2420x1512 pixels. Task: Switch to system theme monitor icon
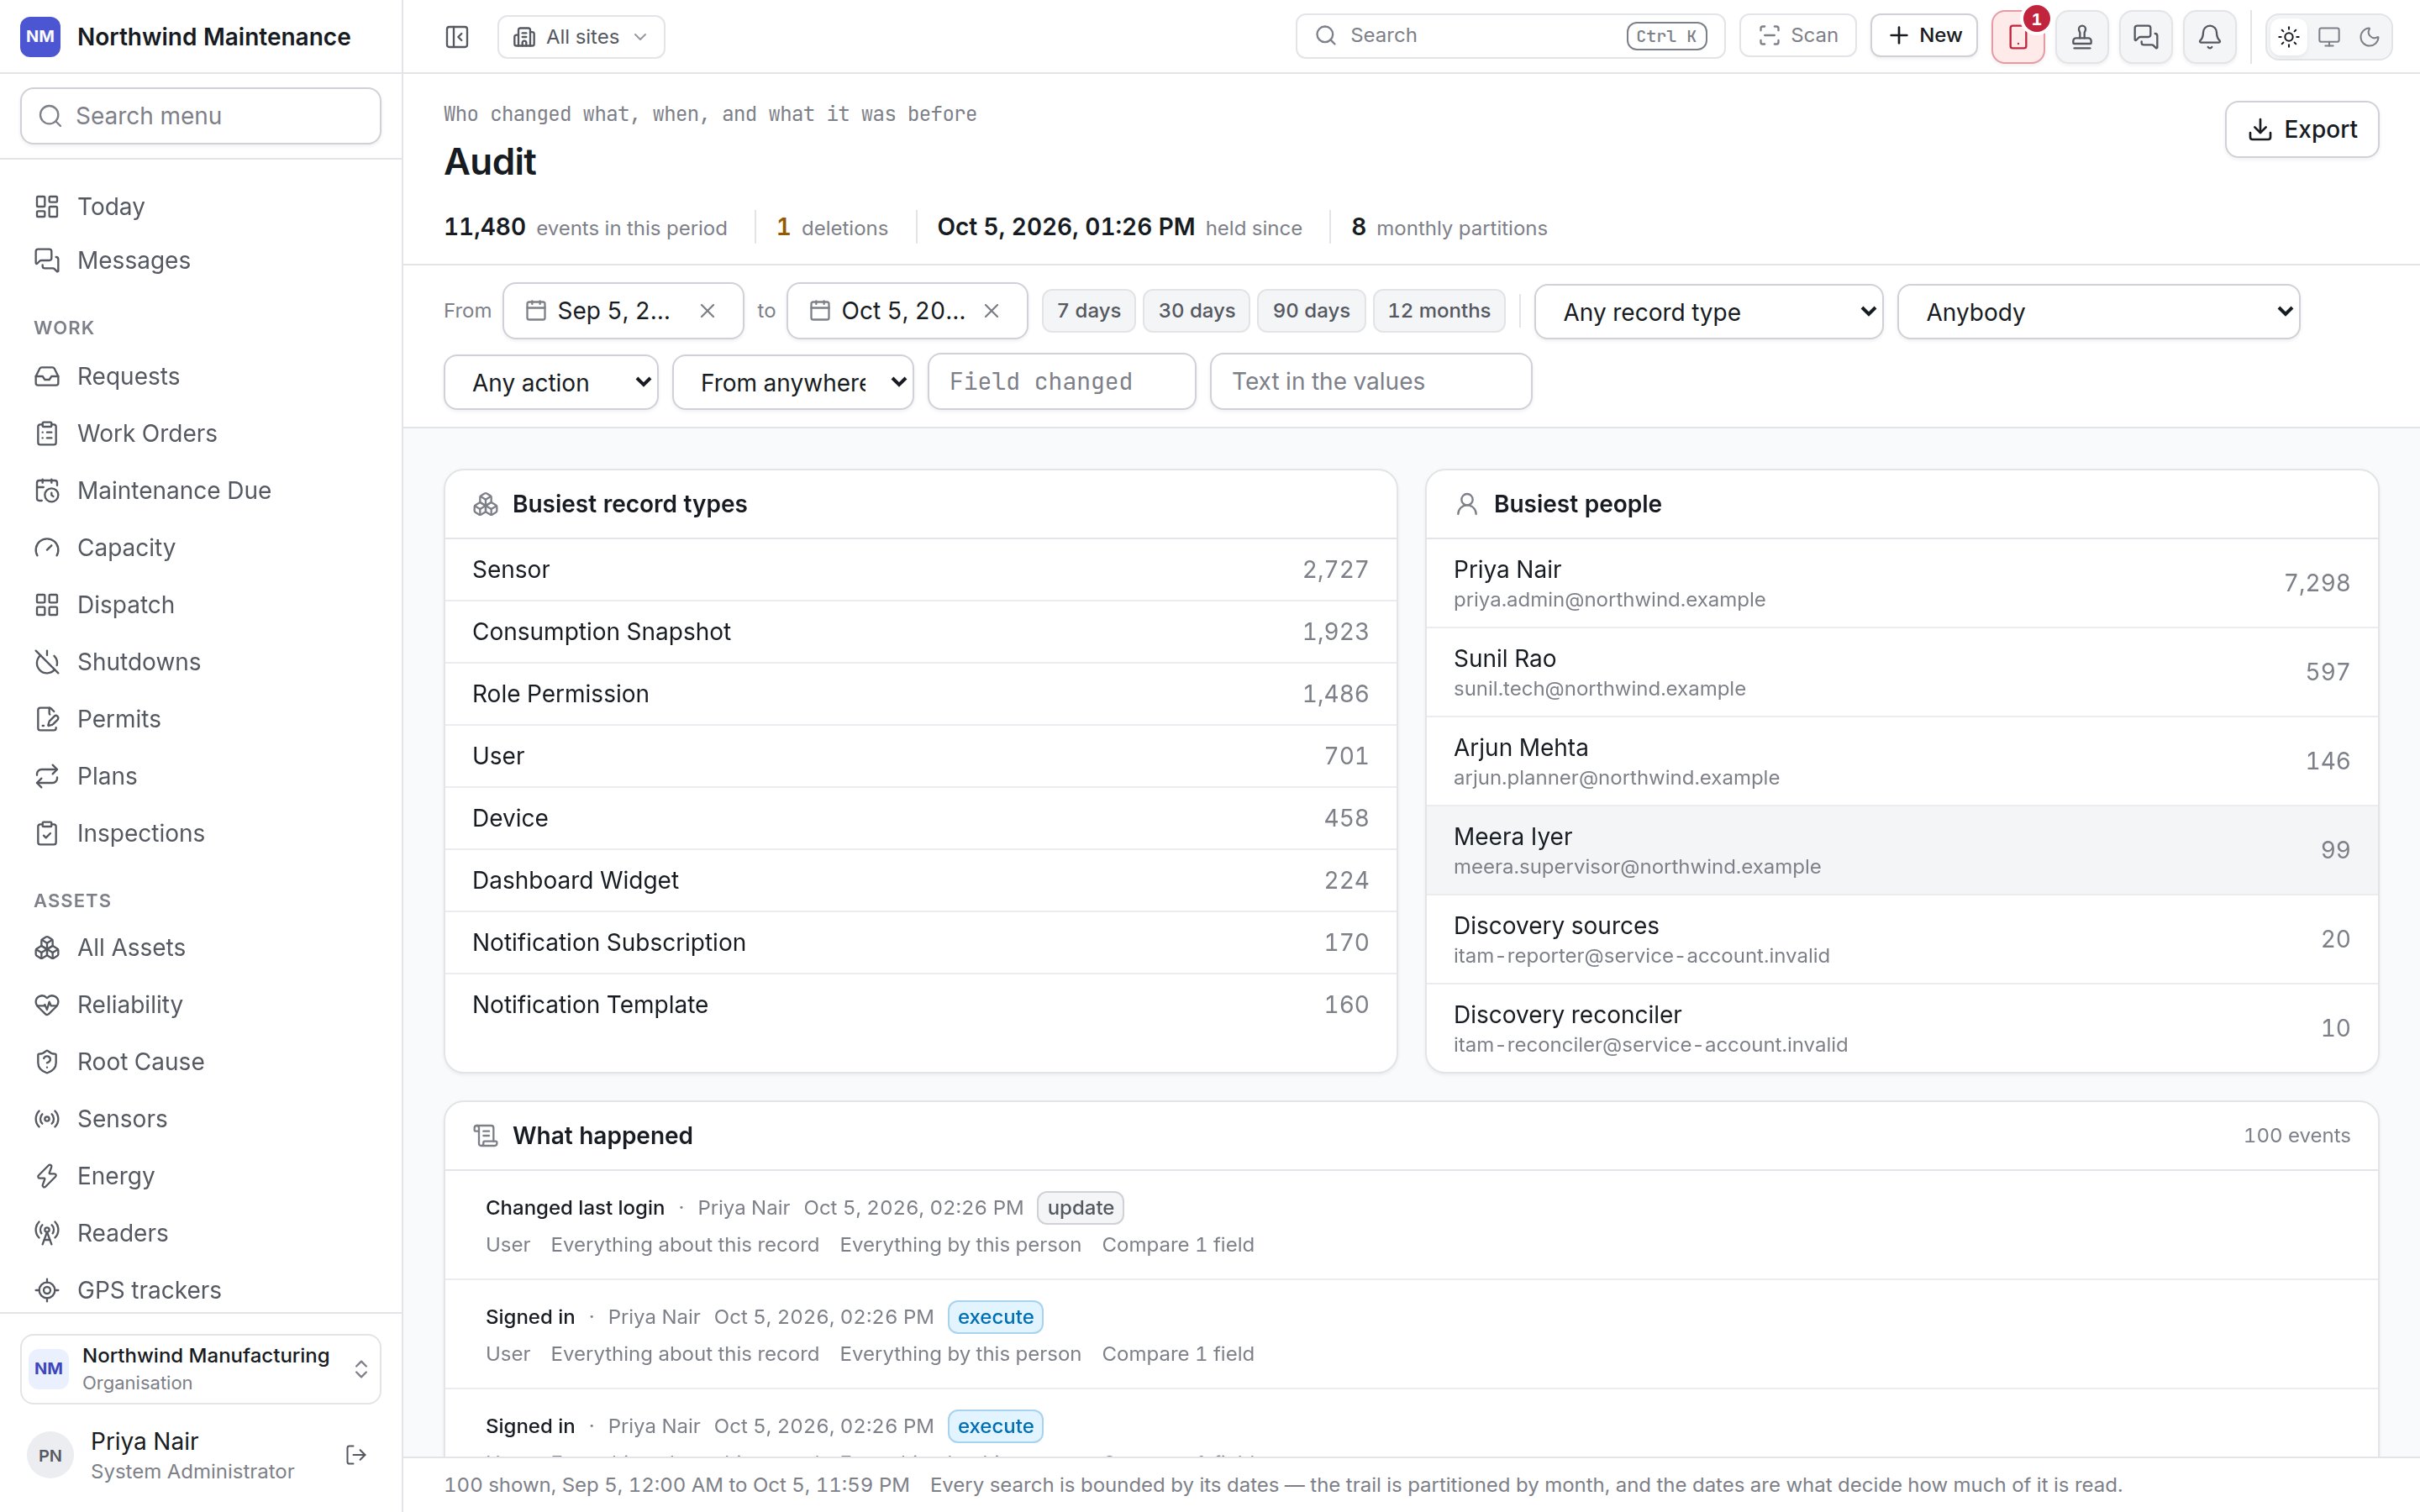(2329, 37)
